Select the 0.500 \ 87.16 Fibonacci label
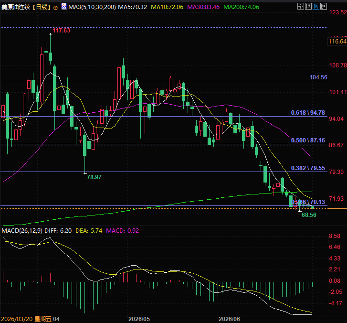 point(308,140)
